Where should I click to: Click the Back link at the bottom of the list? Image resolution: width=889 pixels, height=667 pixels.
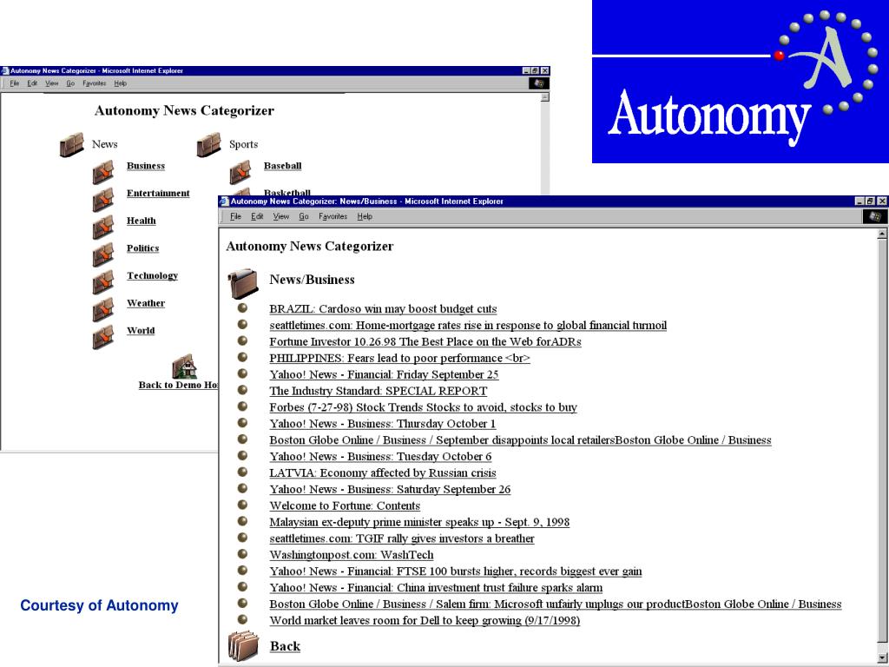[285, 646]
